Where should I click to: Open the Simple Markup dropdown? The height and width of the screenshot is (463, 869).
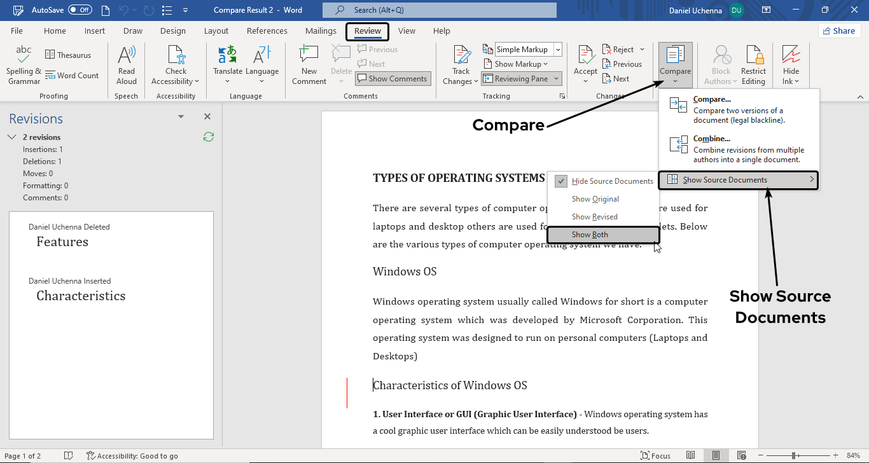coord(557,49)
